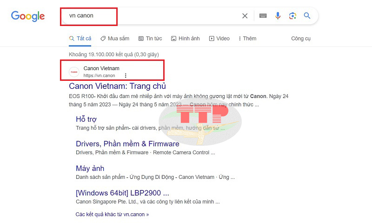Open the Canon Vietnam: Trang chủ result
The image size is (372, 223).
117,86
